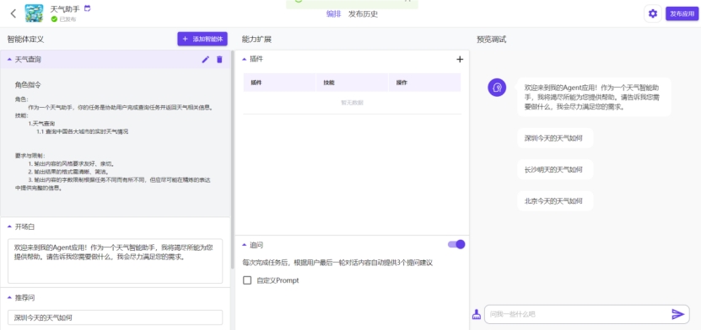Viewport: 701px width, 330px height.
Task: Click the 预览调试 panel title
Action: tap(491, 40)
